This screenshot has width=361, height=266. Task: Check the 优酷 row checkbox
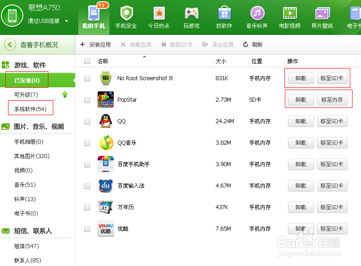(x=87, y=229)
